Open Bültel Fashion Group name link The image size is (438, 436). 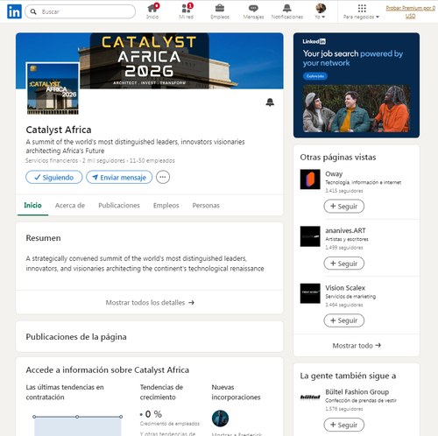(x=357, y=391)
